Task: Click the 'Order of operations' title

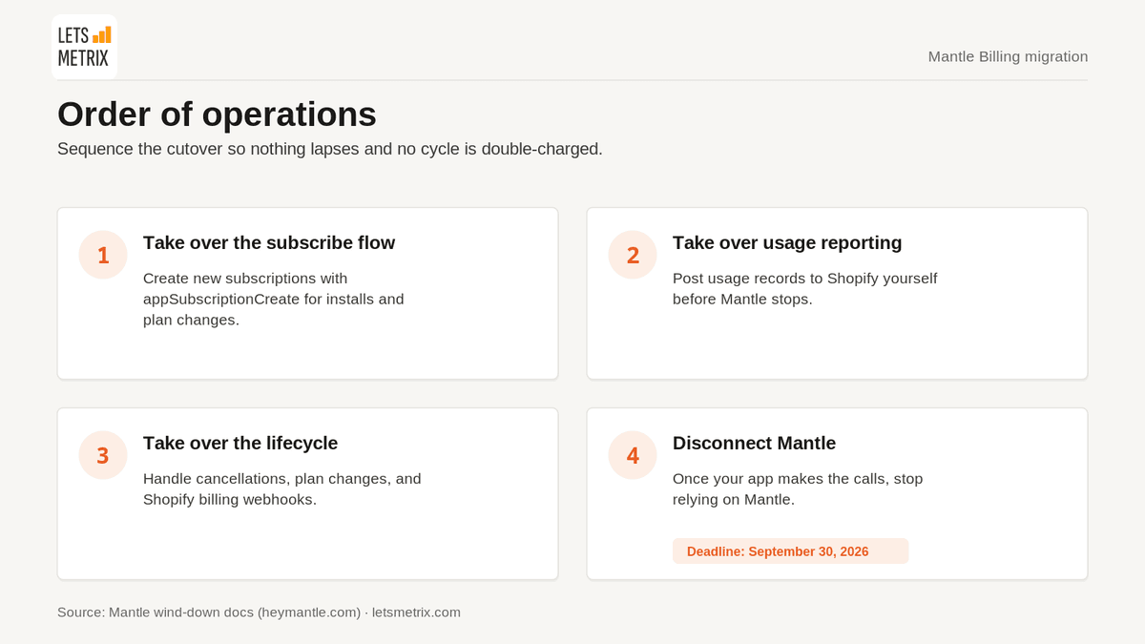Action: coord(217,114)
